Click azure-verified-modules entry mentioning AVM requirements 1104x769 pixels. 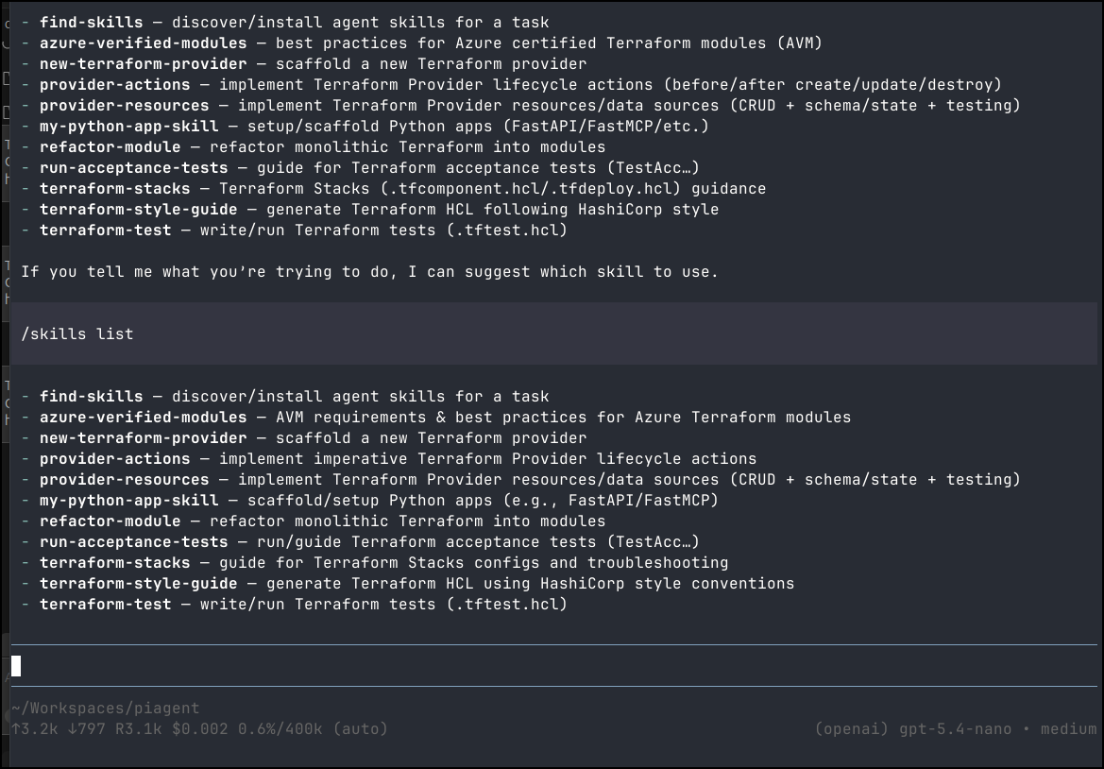144,417
